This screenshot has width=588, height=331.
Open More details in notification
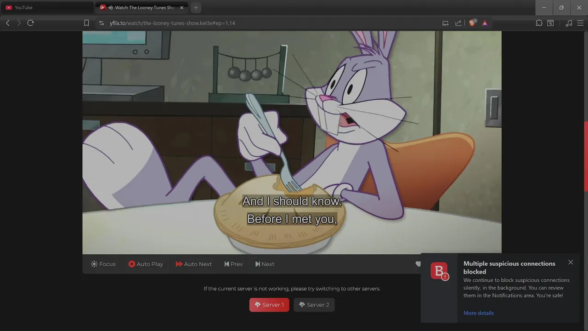[x=479, y=313]
